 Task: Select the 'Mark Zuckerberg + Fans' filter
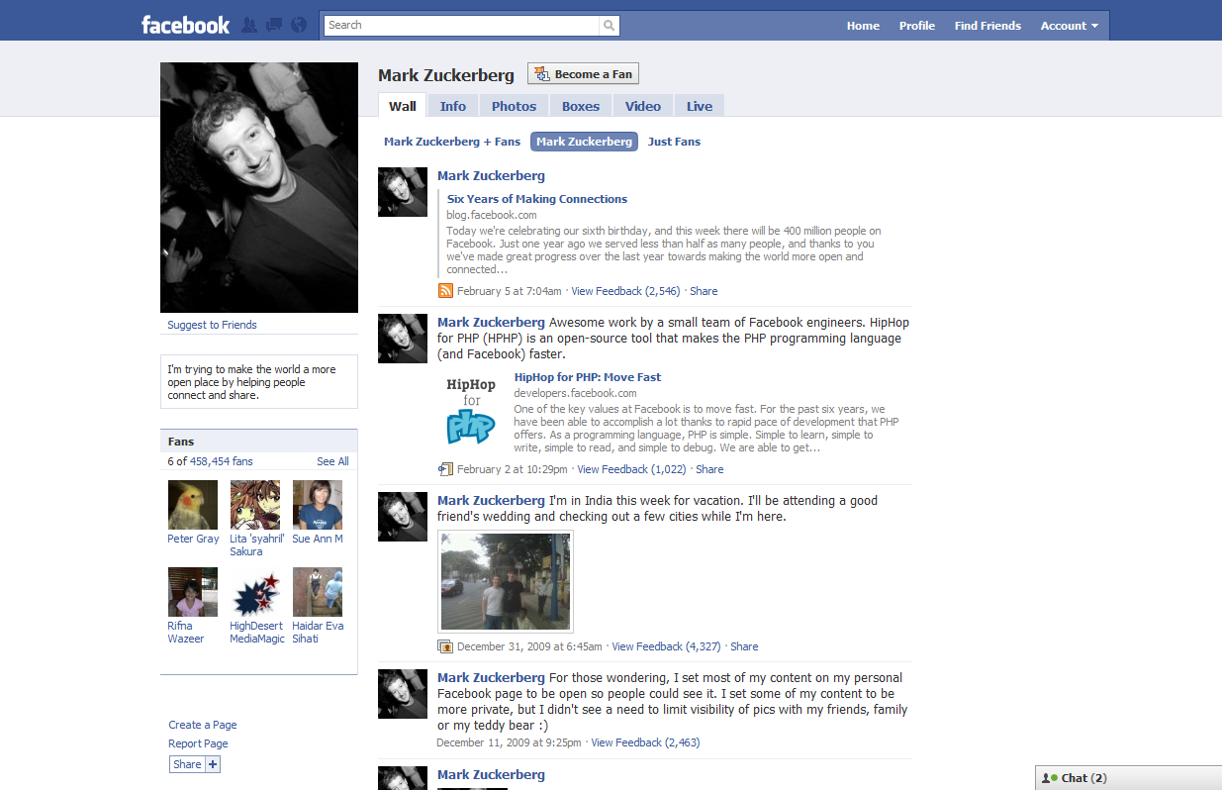[x=451, y=141]
